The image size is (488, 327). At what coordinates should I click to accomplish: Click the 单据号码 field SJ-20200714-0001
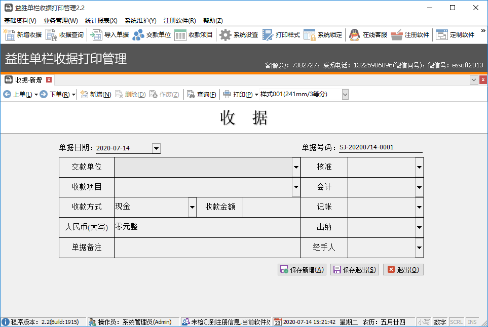(x=381, y=147)
